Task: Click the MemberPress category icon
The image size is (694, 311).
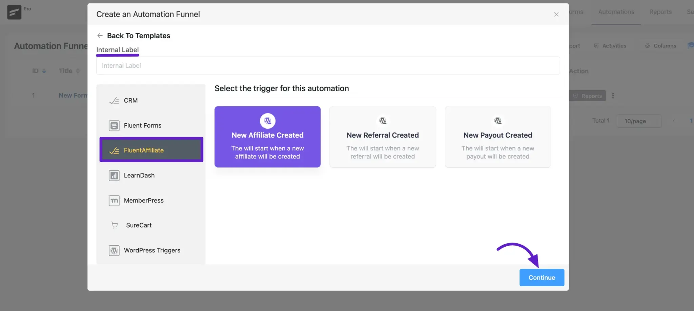Action: tap(114, 201)
